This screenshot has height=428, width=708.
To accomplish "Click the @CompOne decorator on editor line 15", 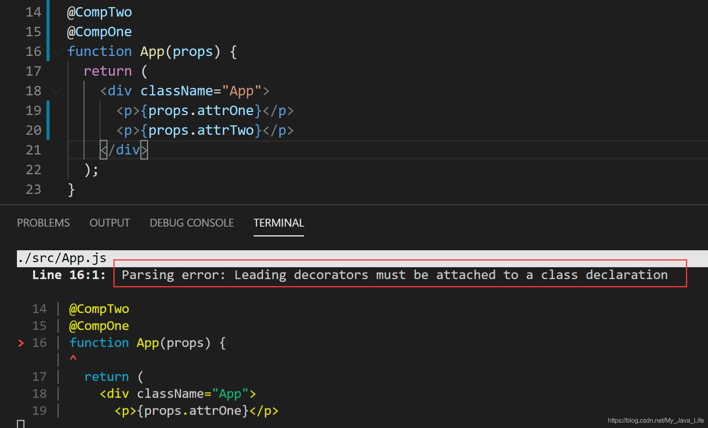I will point(100,32).
